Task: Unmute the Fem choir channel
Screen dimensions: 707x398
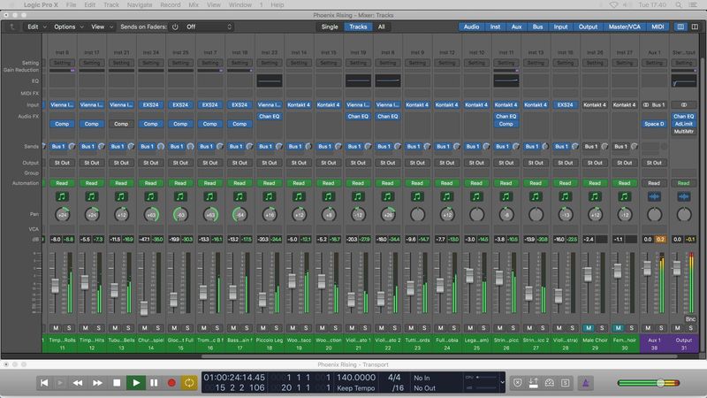Action: [x=618, y=328]
